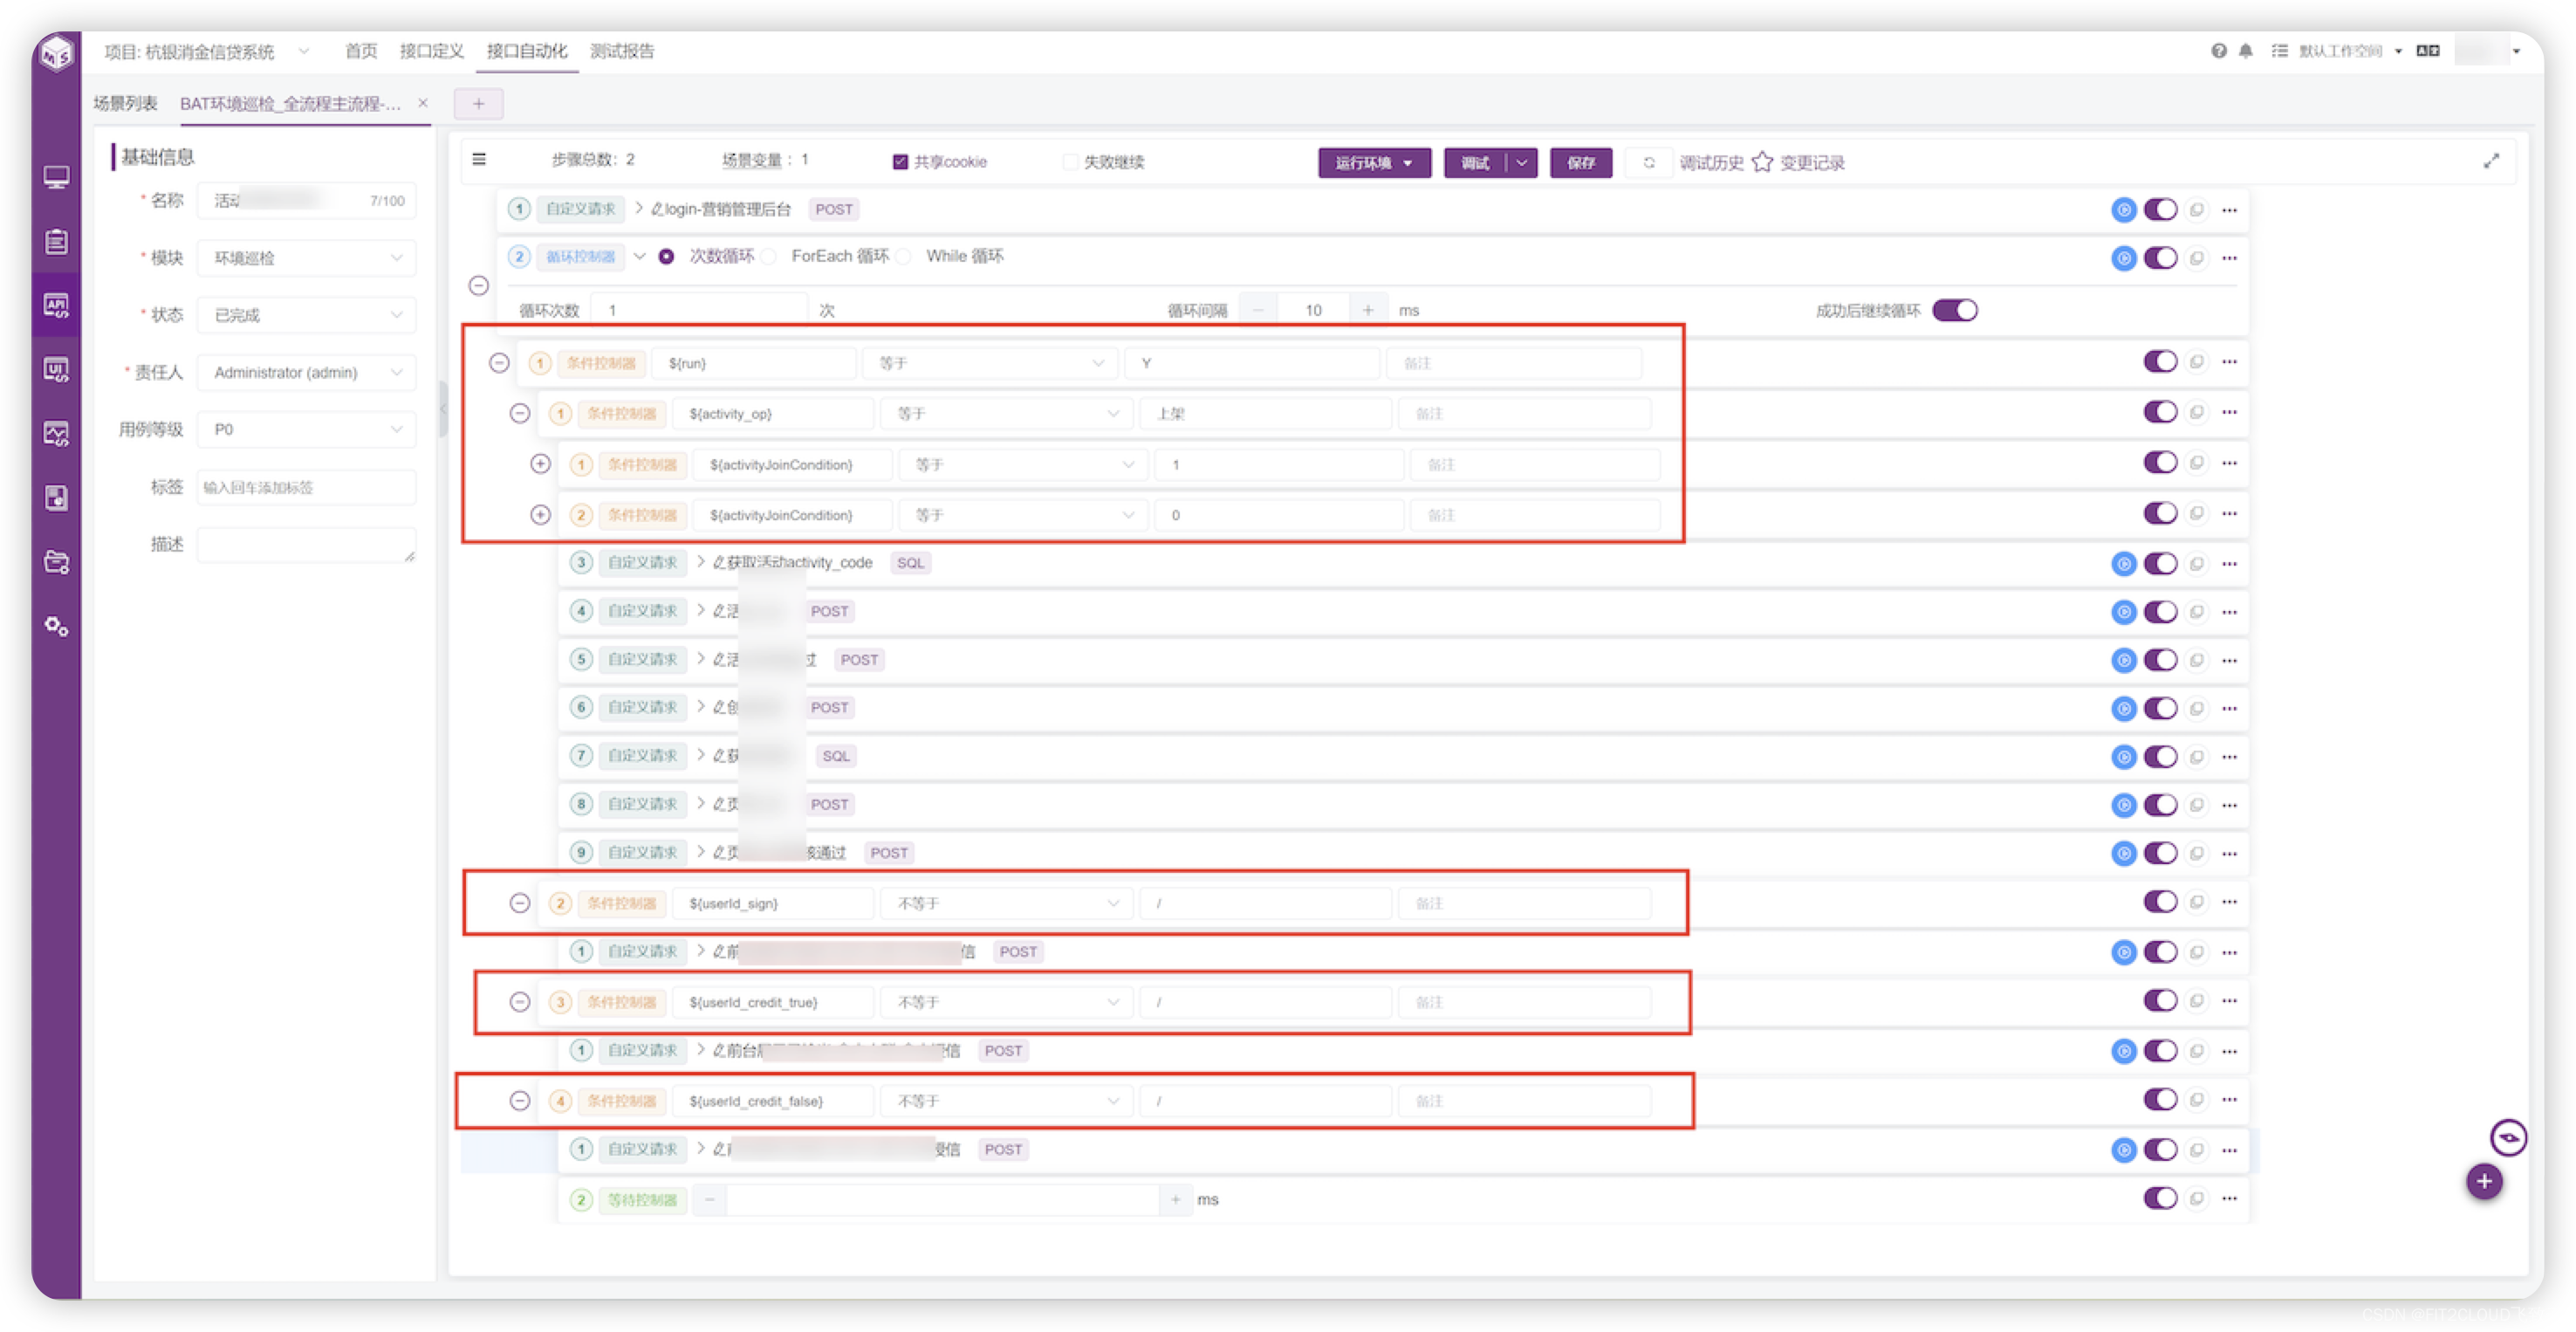Copy the ${userId_credit_false} condition step
The height and width of the screenshot is (1332, 2576).
click(2196, 1099)
